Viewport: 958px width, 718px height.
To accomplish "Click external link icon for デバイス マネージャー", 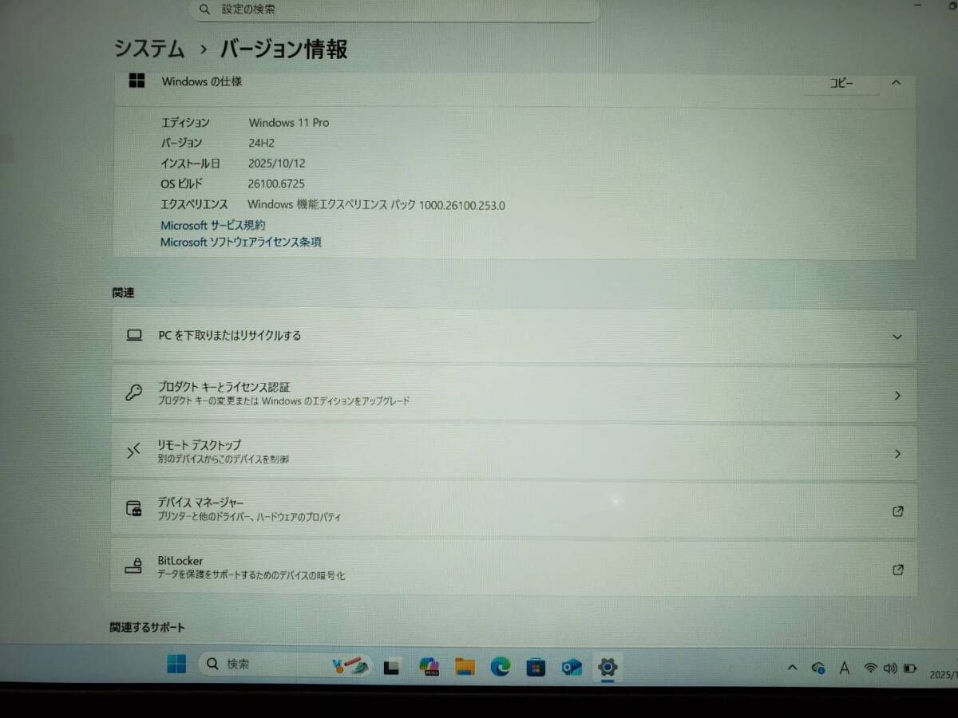I will [x=898, y=511].
